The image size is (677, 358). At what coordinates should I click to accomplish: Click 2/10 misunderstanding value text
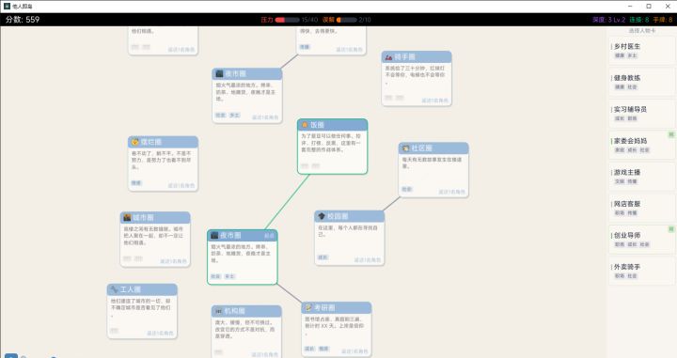click(x=365, y=20)
